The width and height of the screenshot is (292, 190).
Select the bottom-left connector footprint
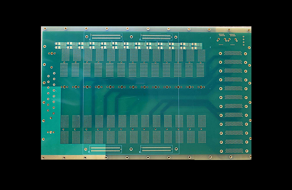pos(105,149)
